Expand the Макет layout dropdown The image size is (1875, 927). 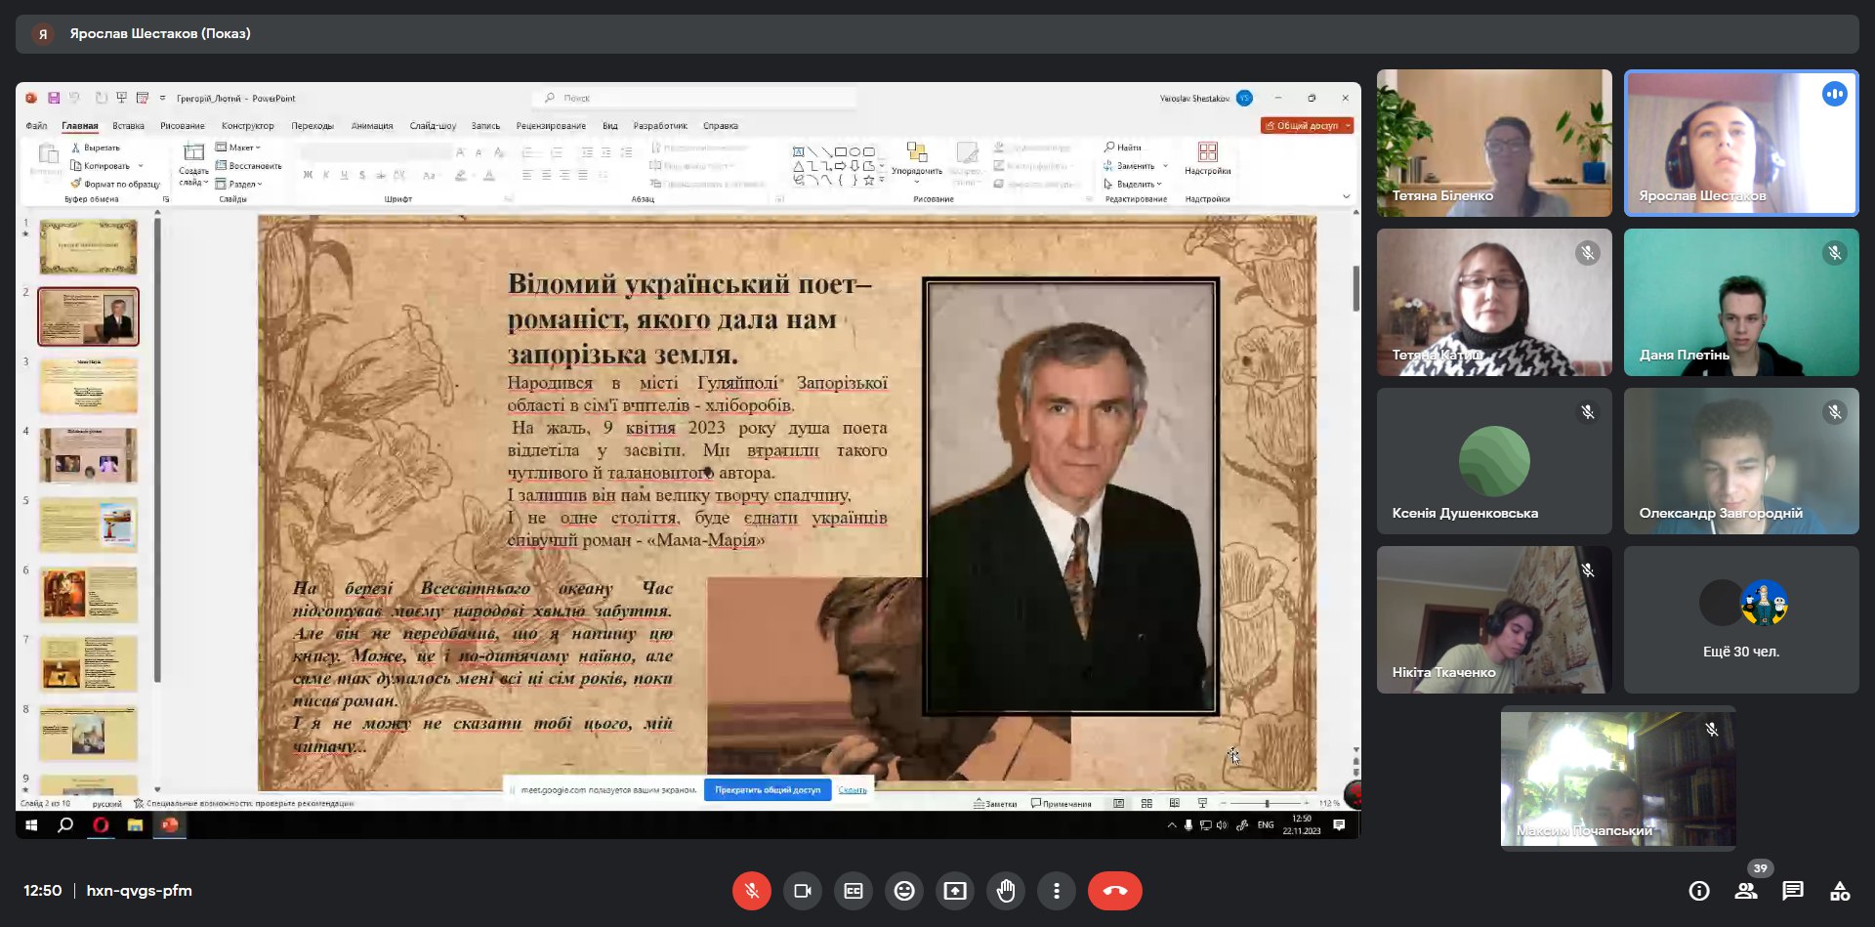[240, 147]
